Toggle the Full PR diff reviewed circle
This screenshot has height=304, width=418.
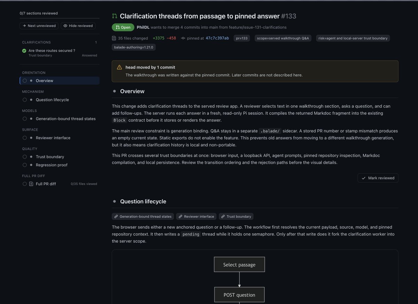(x=25, y=184)
